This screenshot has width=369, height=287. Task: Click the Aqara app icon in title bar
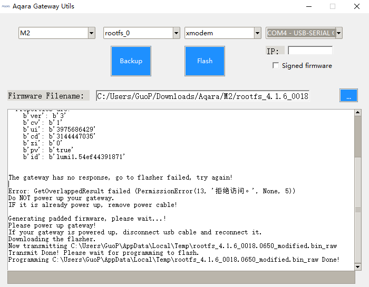click(x=6, y=6)
